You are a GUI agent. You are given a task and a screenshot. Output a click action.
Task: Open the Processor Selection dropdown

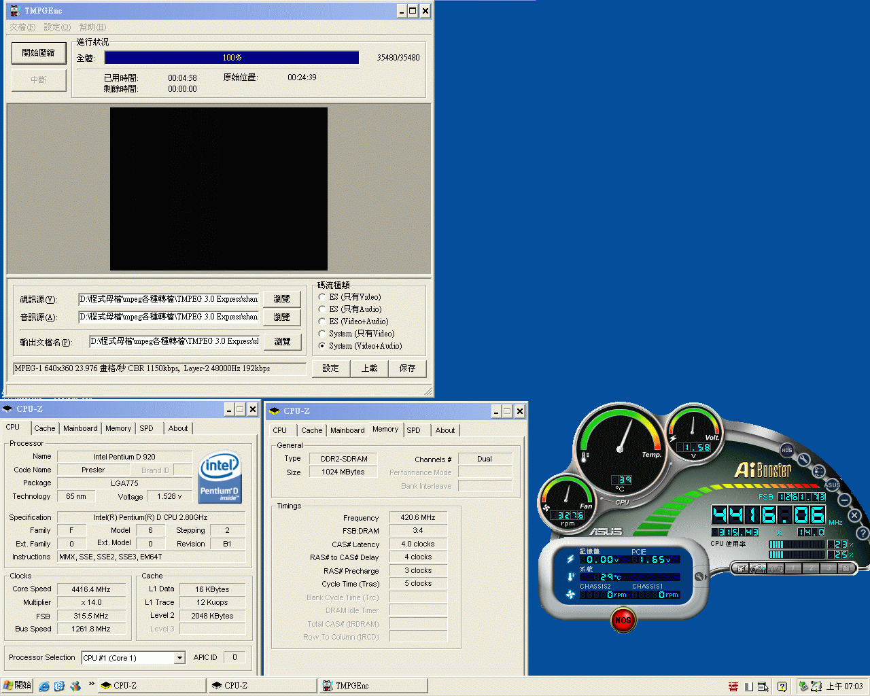click(179, 658)
